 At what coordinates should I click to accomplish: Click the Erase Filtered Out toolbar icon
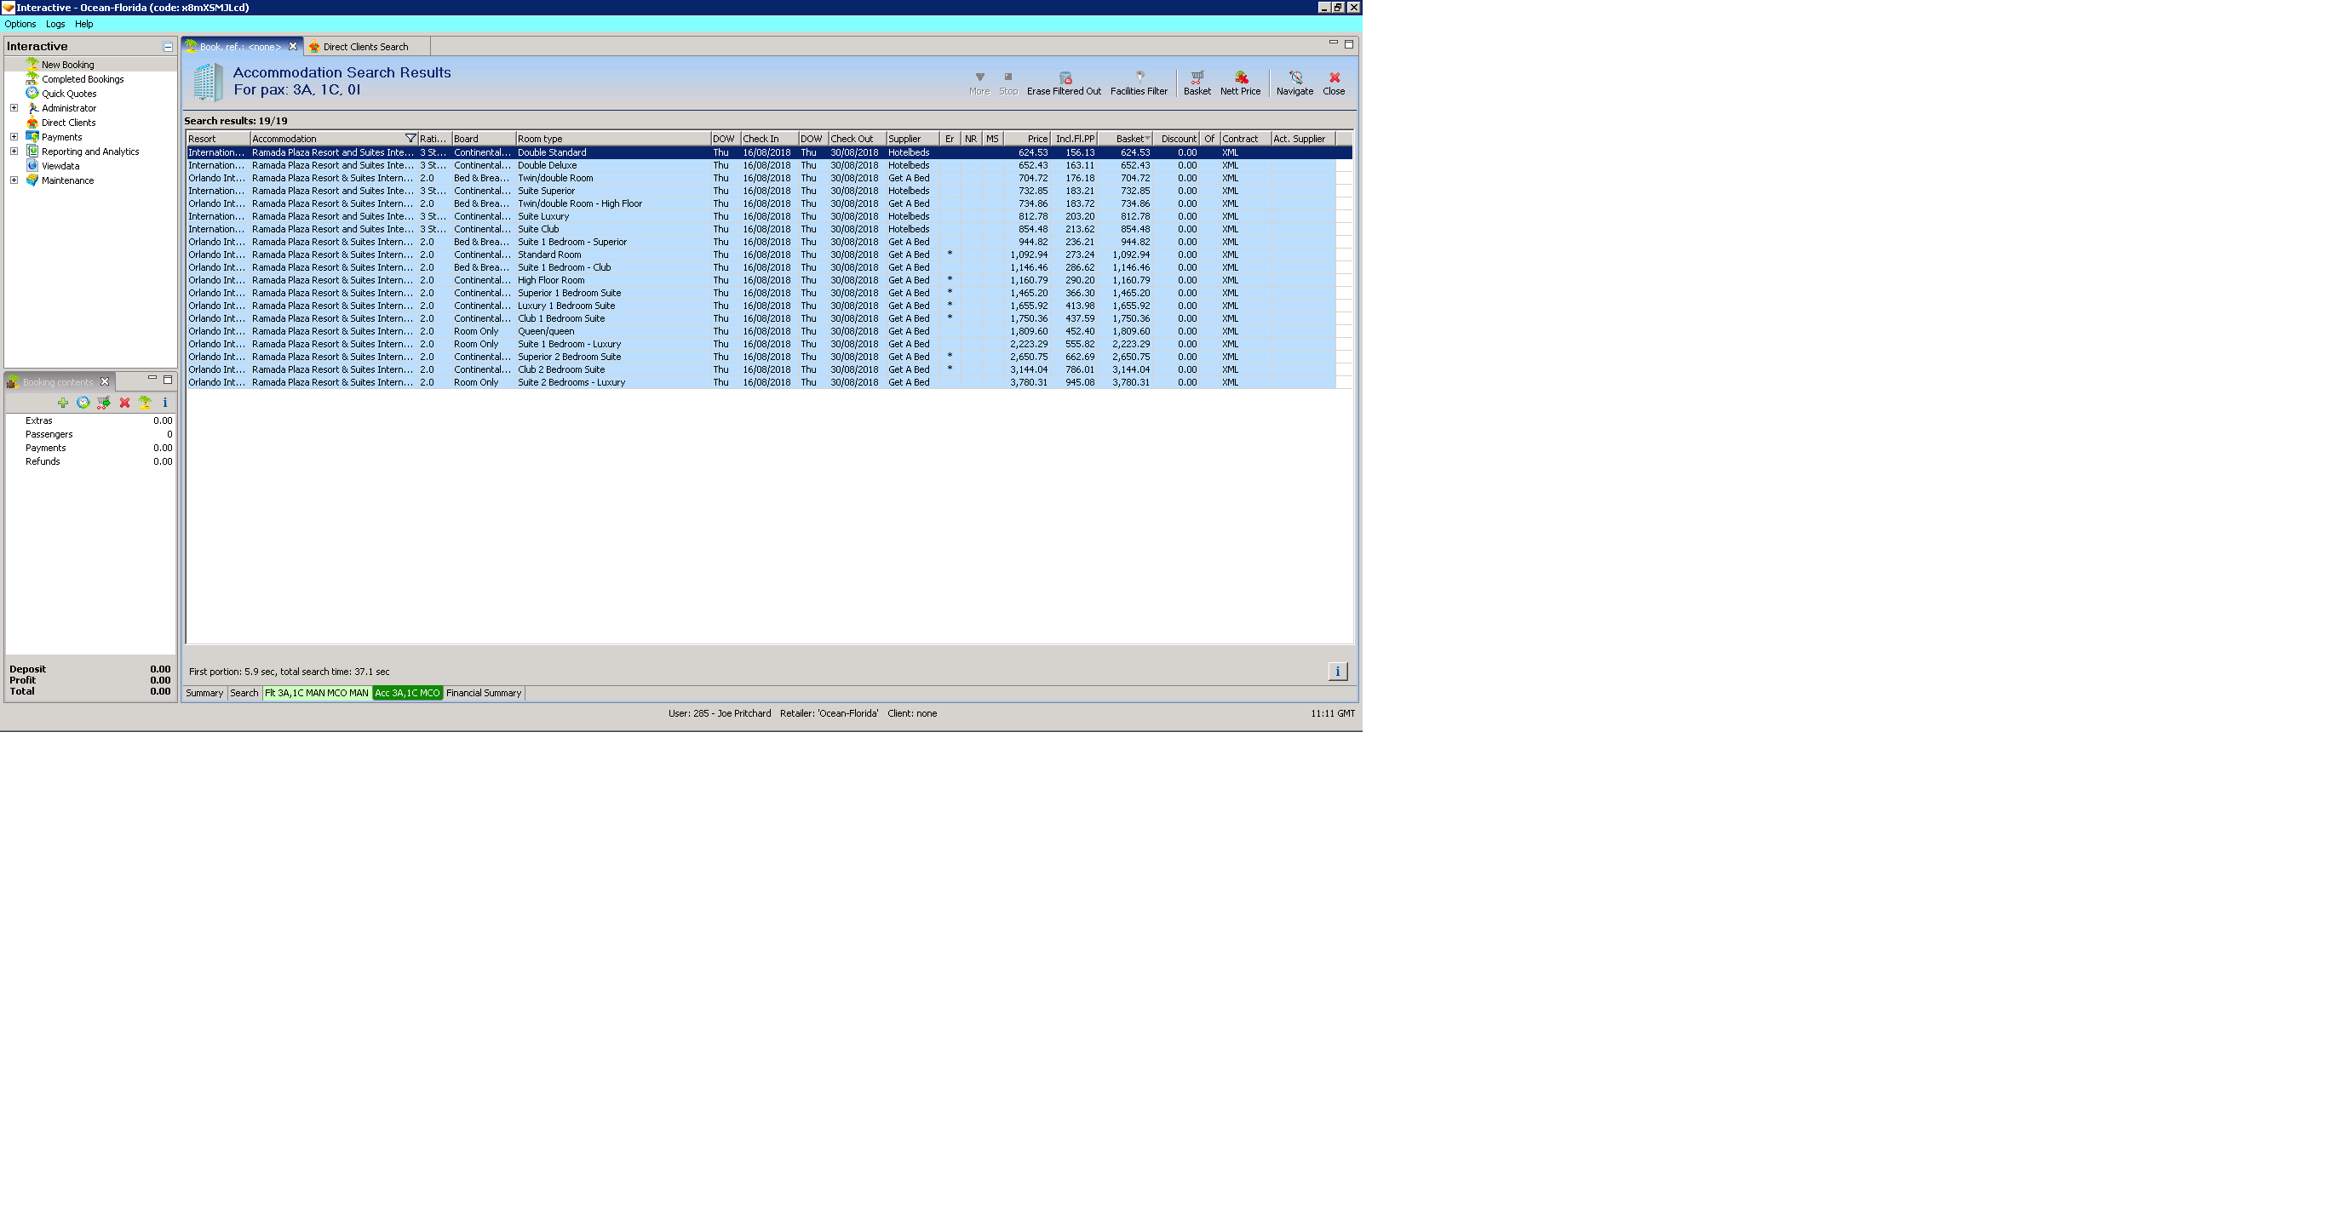coord(1065,78)
